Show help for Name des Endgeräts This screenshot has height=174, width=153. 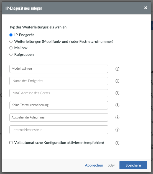coord(117,81)
